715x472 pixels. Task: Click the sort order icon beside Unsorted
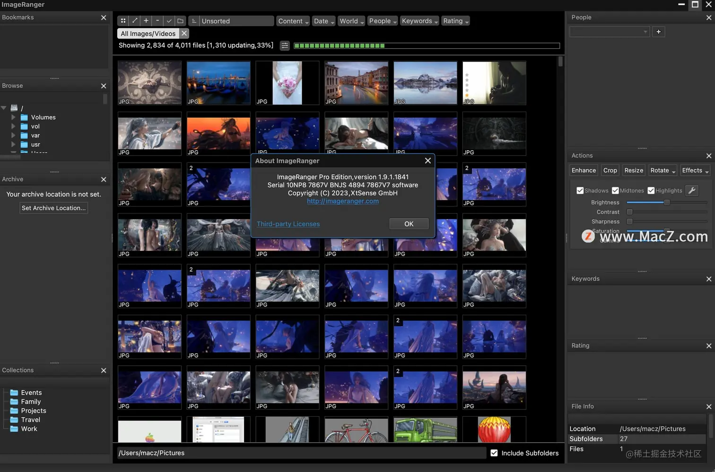click(194, 21)
